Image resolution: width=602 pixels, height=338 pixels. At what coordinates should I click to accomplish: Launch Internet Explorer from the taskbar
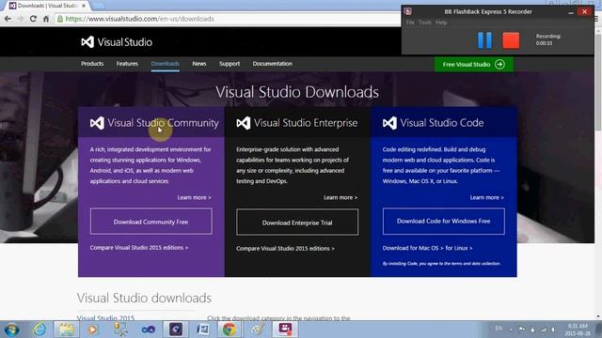[x=40, y=330]
